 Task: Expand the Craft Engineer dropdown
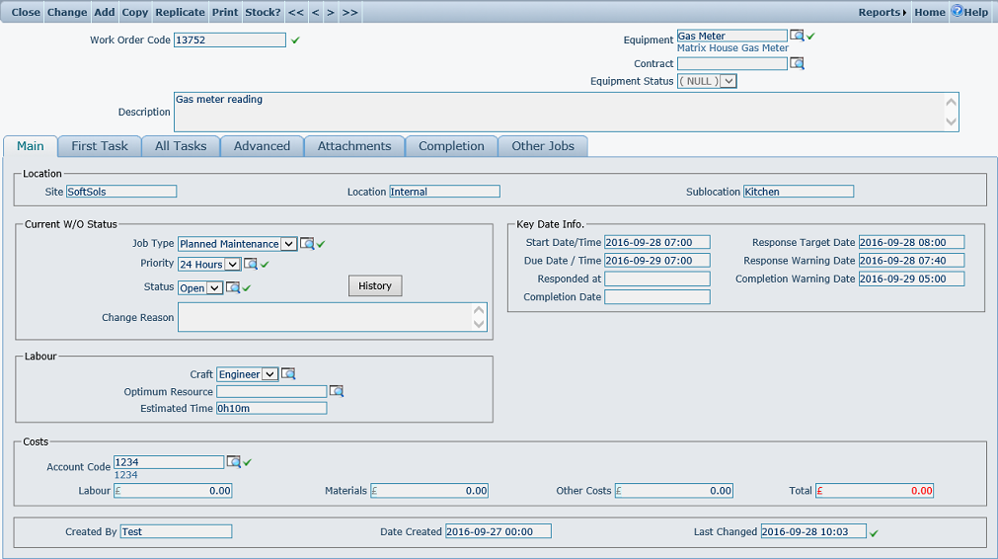pyautogui.click(x=269, y=374)
